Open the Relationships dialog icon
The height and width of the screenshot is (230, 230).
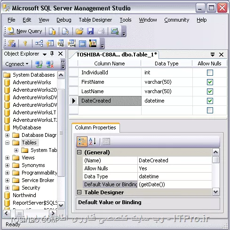(39, 43)
